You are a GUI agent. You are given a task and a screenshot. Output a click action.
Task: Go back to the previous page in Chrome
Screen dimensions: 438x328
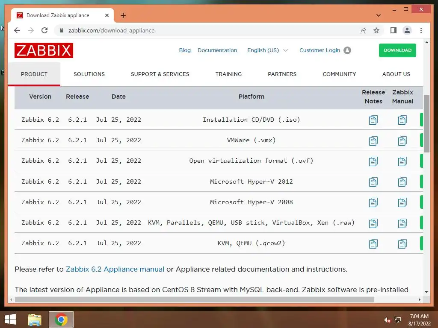[17, 30]
